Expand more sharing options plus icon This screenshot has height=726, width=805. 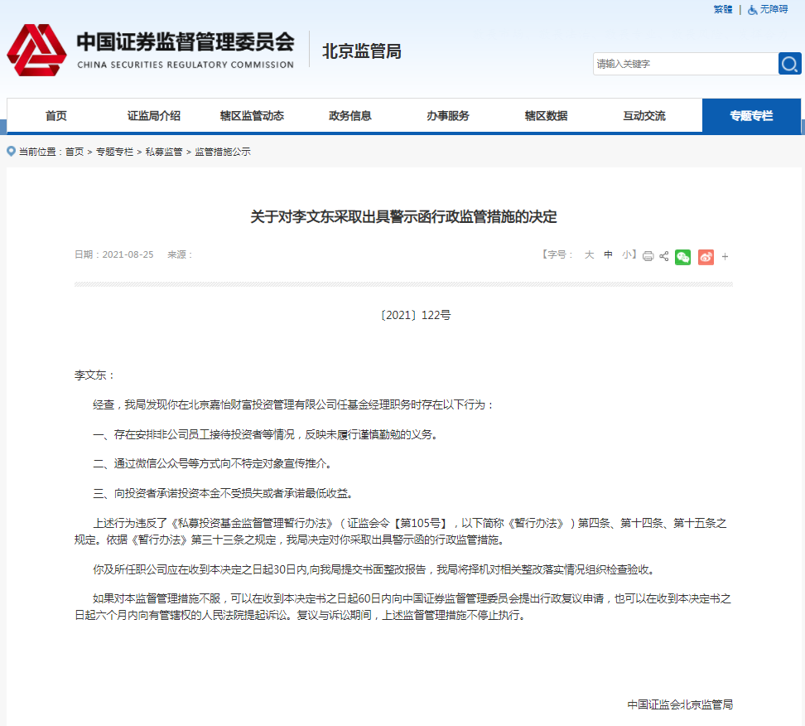pyautogui.click(x=725, y=256)
